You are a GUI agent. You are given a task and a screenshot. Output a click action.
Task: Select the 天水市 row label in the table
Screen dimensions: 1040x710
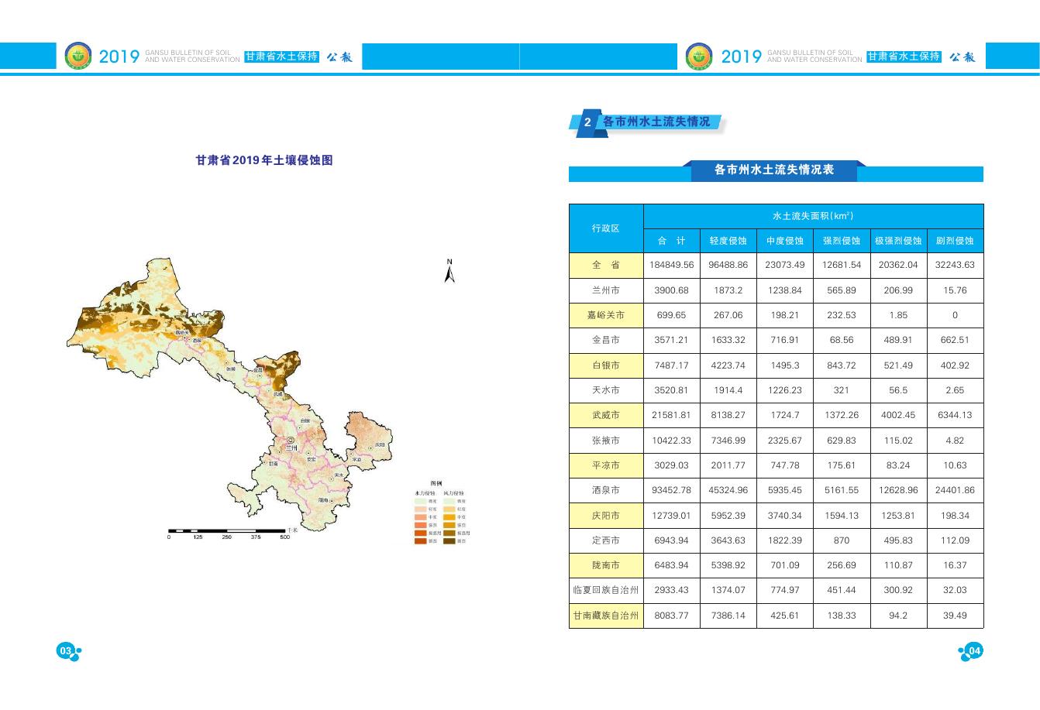(x=606, y=390)
